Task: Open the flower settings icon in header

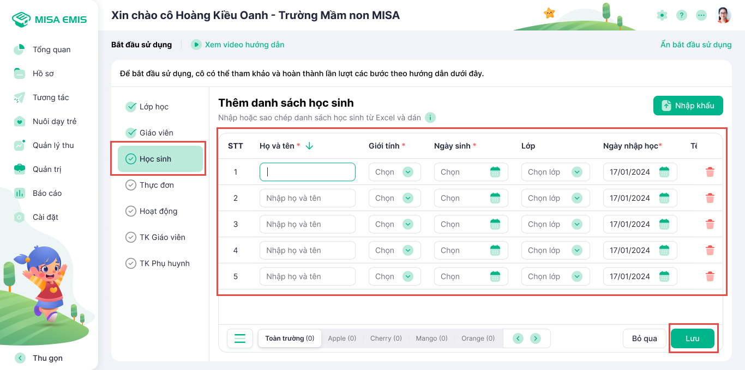Action: click(662, 15)
